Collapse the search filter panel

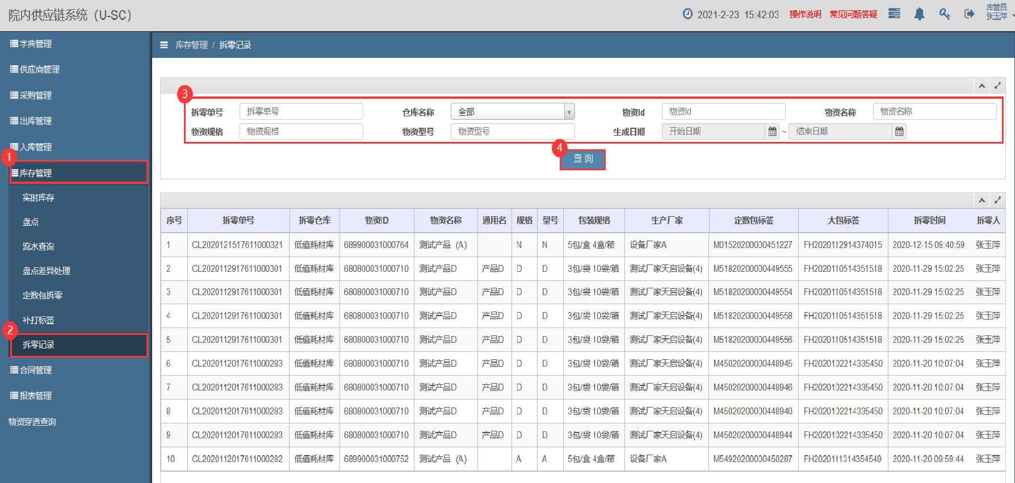coord(982,86)
